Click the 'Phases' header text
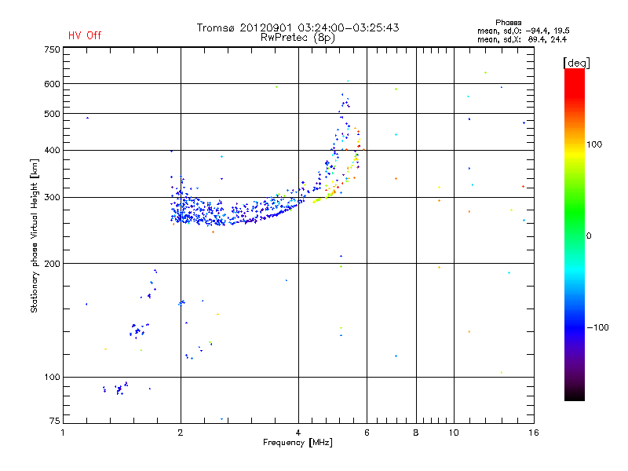628x471 pixels. 508,23
